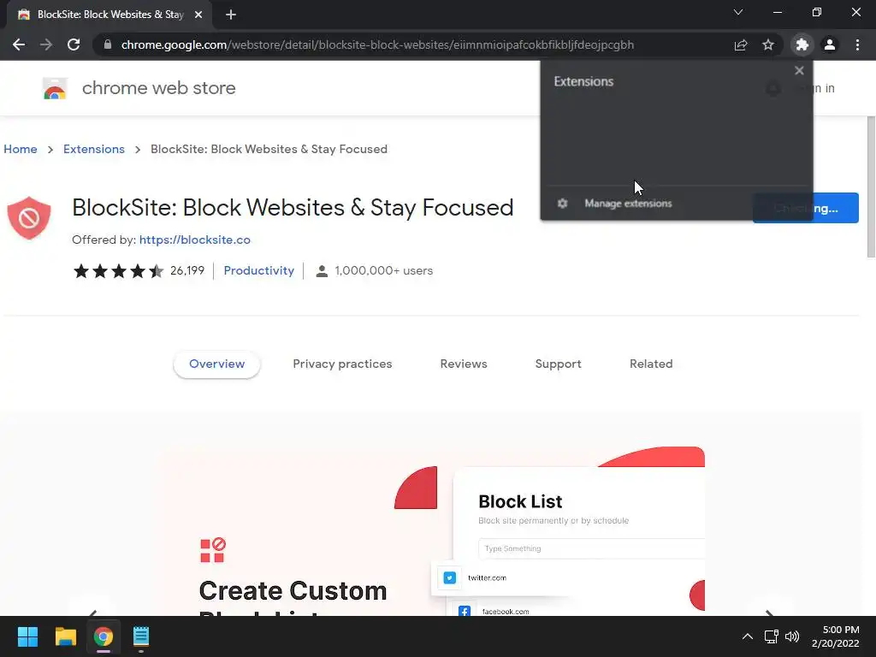Click Manage extensions gear icon
The height and width of the screenshot is (657, 876).
[563, 204]
